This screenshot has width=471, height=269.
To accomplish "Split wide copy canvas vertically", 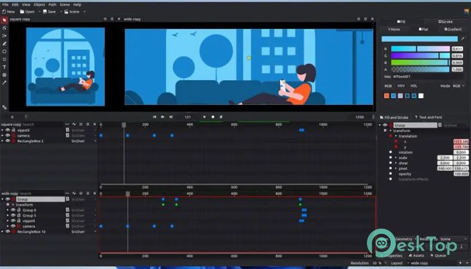I will pyautogui.click(x=359, y=19).
